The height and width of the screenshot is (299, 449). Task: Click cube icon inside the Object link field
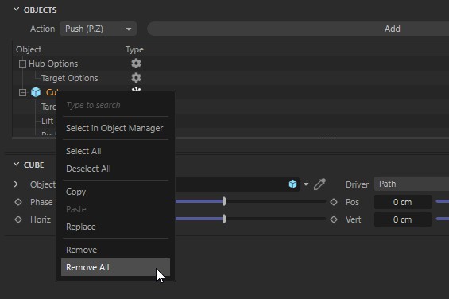coord(292,184)
